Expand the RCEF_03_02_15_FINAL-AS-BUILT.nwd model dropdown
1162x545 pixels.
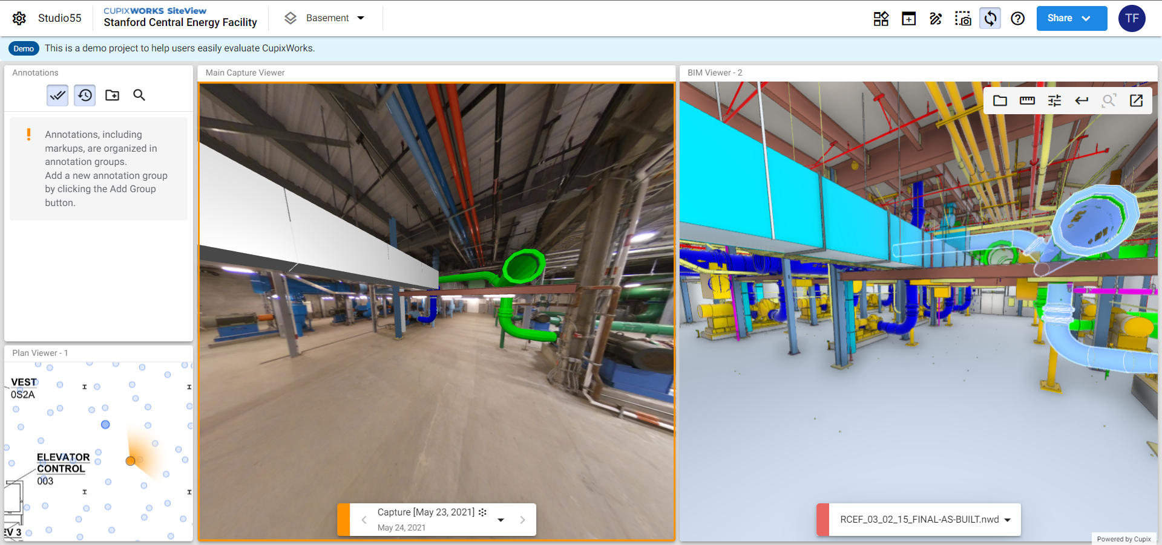[x=1008, y=520]
